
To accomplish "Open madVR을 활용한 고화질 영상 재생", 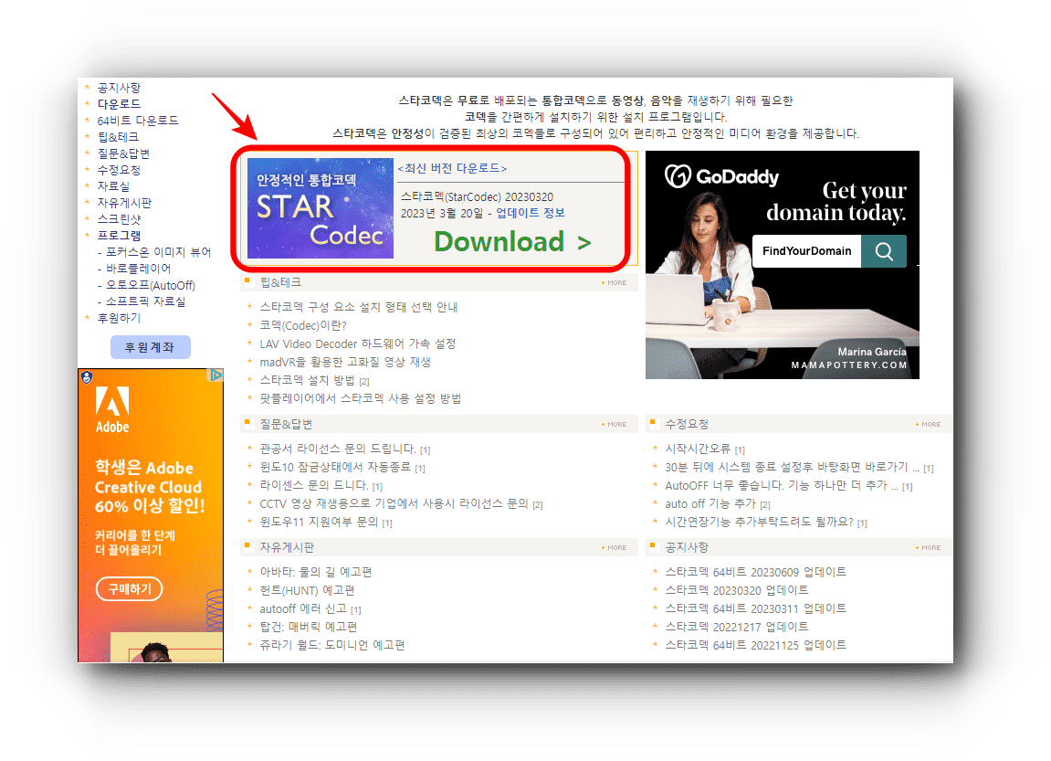I will pyautogui.click(x=345, y=362).
